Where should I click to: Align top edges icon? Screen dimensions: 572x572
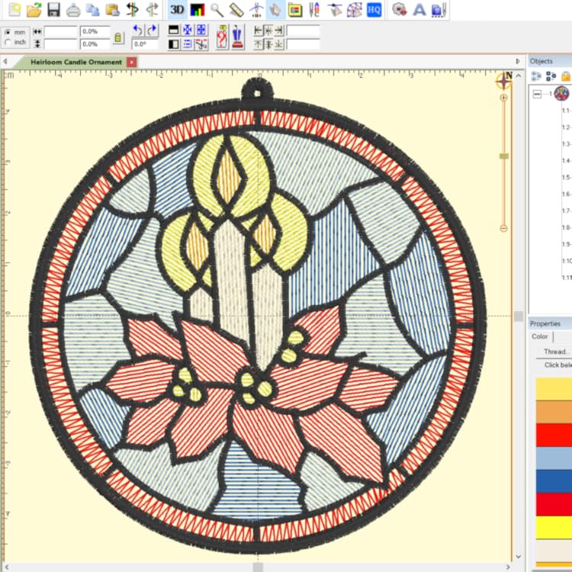tap(258, 44)
